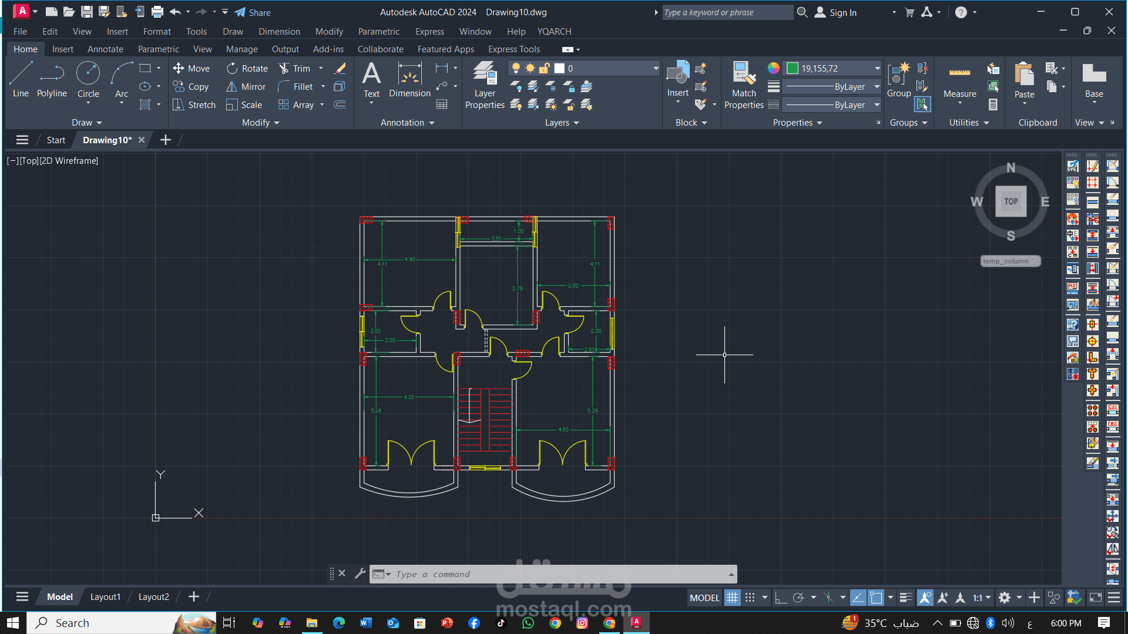
Task: Click the Paste clipboard icon
Action: (1024, 80)
